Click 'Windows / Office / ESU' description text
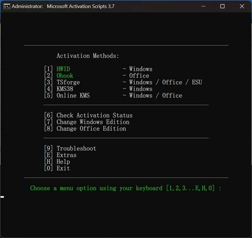Image resolution: width=252 pixels, height=238 pixels. tap(166, 82)
